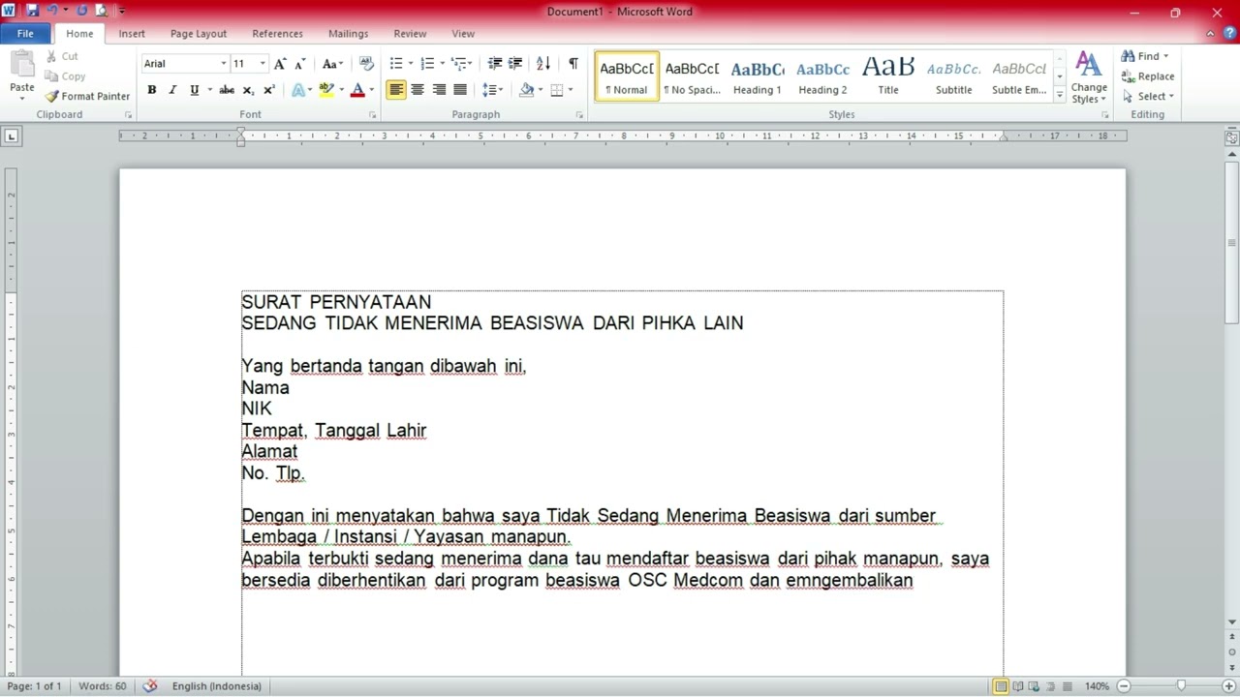Click the proofing errors status icon
Screen dimensions: 1240x697
[x=150, y=686]
